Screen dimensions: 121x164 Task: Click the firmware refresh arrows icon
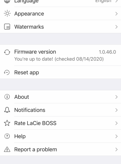tap(7, 52)
